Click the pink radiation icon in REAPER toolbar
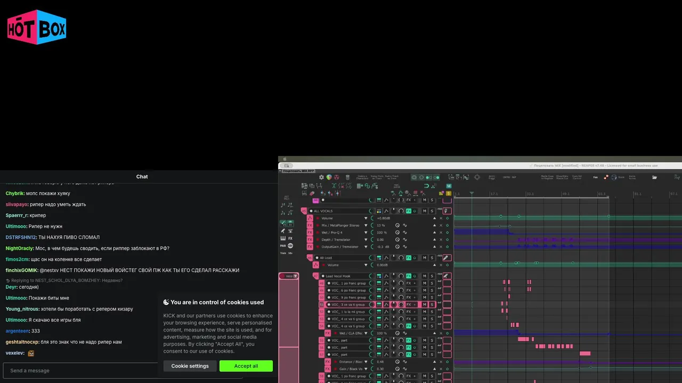Viewport: 682px width, 383px height. point(337,177)
